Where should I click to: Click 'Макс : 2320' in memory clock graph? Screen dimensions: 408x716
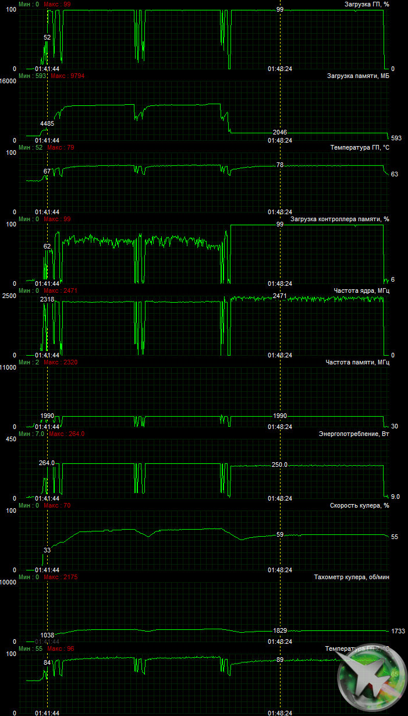point(61,362)
